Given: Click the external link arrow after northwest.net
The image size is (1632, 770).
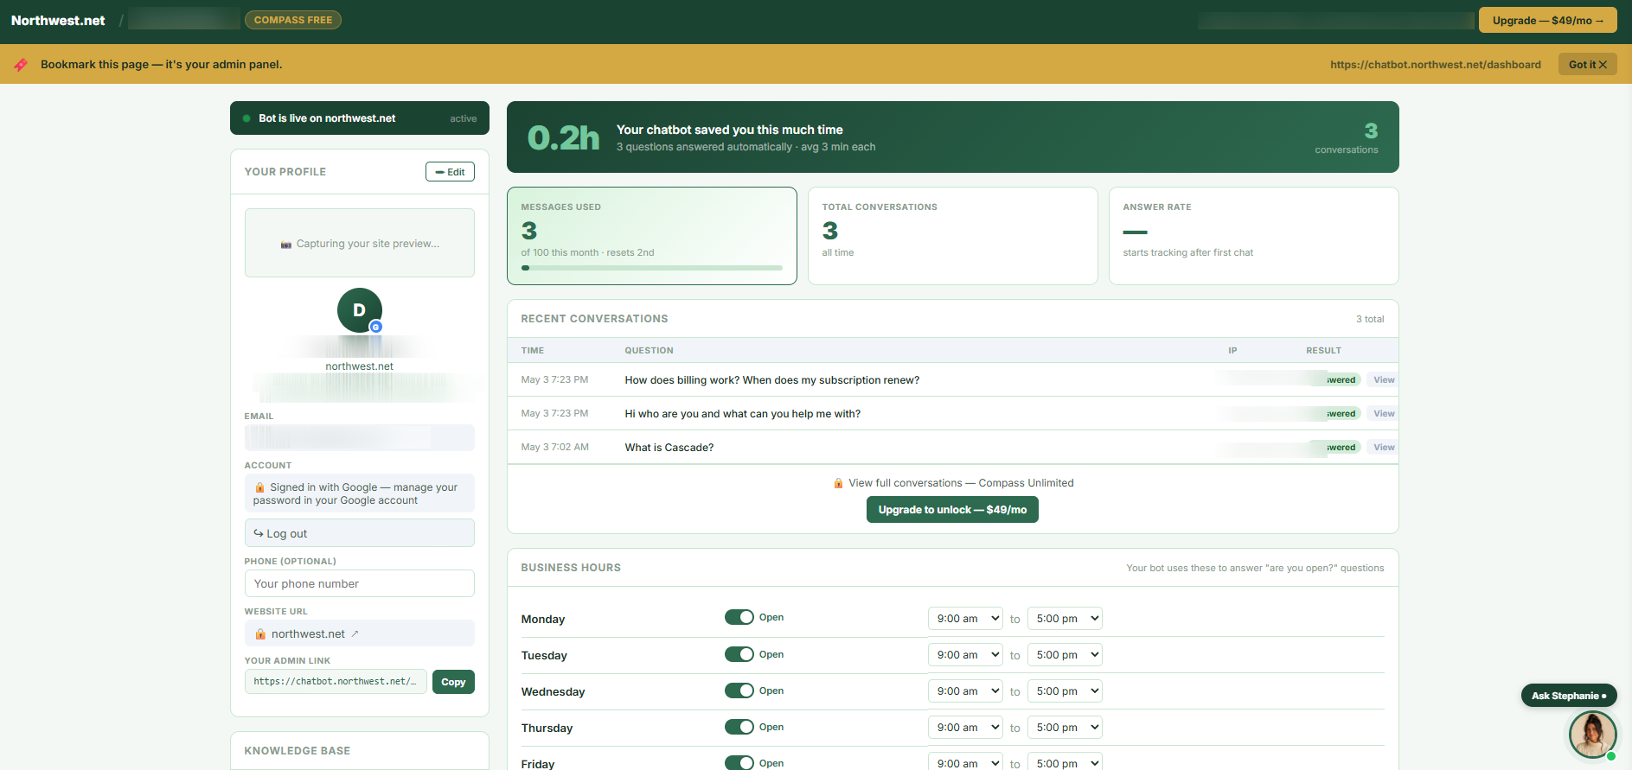Looking at the screenshot, I should tap(355, 633).
